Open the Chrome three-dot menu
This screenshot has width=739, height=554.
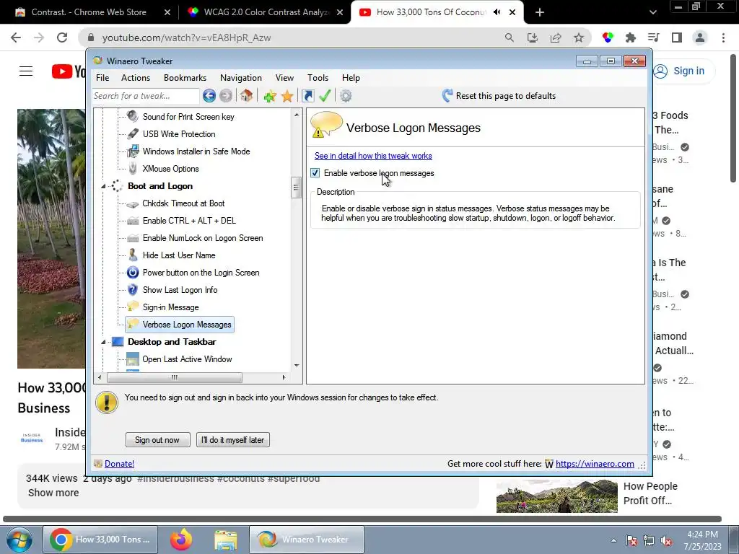coord(723,38)
